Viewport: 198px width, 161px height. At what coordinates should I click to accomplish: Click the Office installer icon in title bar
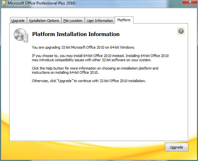(4, 3)
